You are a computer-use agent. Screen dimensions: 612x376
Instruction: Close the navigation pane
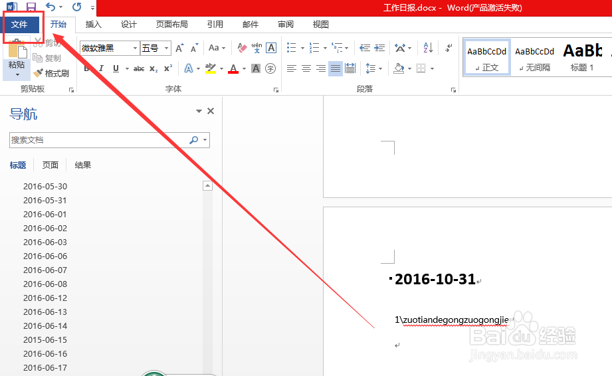click(x=211, y=111)
